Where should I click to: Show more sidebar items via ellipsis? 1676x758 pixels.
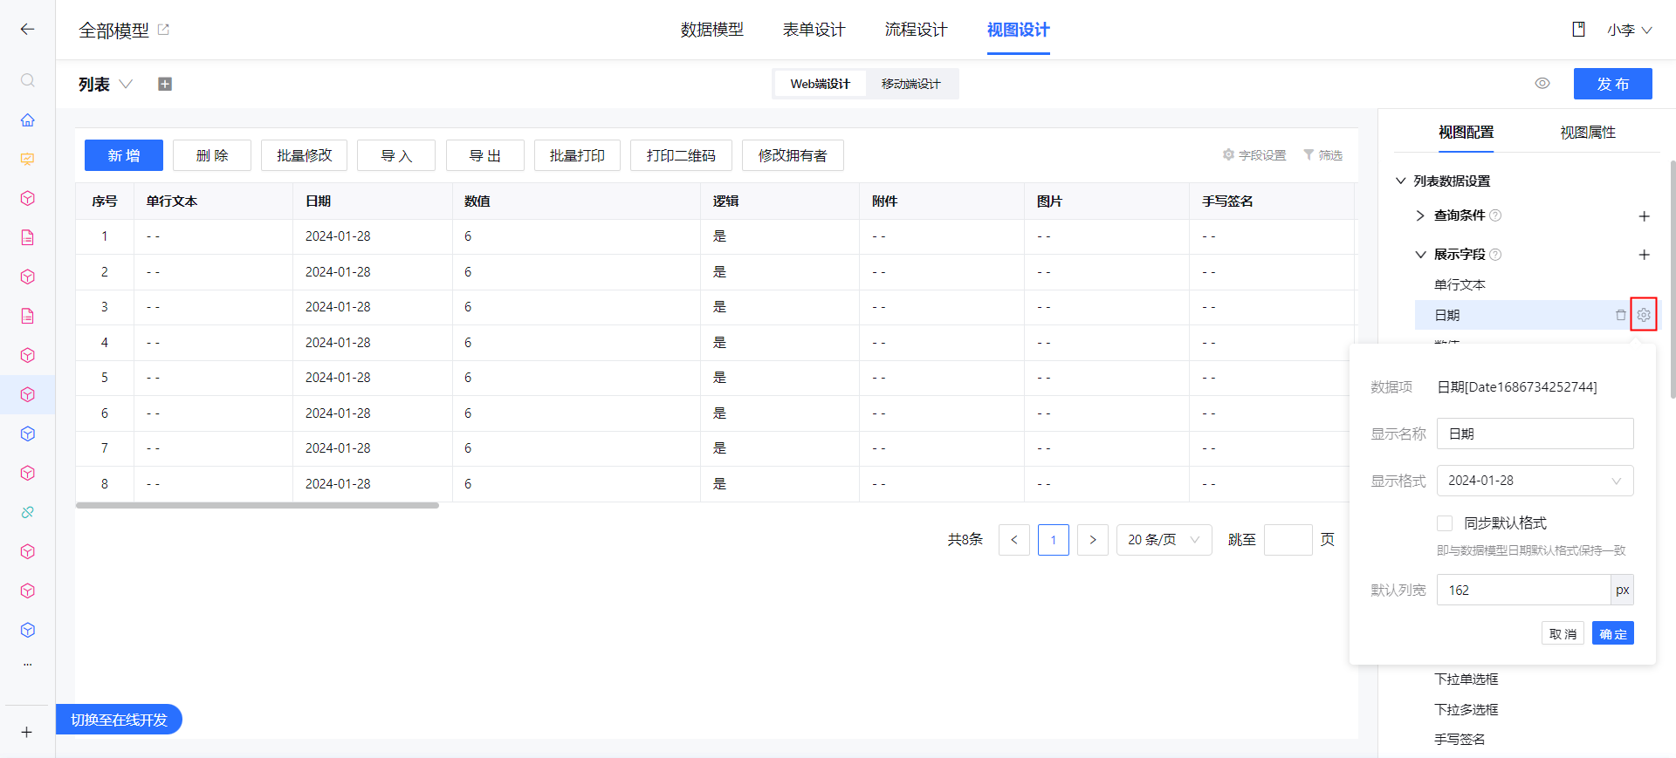coord(28,665)
